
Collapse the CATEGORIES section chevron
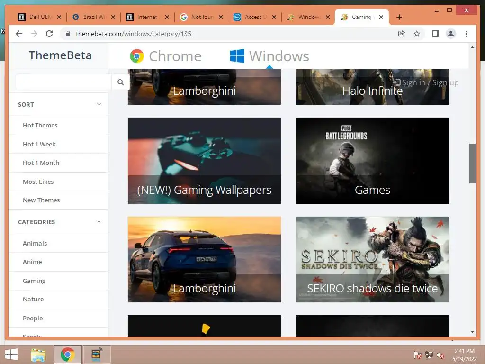[x=99, y=222]
